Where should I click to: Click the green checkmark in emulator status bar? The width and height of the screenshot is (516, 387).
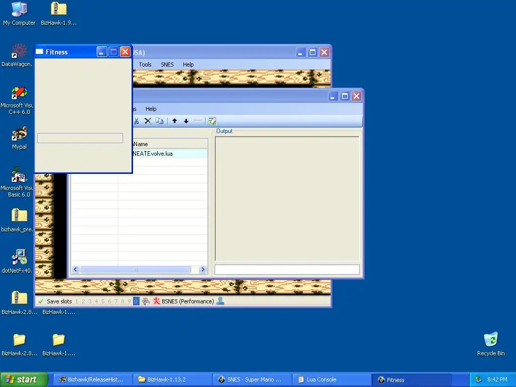41,301
